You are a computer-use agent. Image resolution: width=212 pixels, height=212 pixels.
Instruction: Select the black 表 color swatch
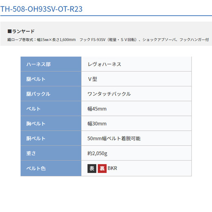point(92,168)
